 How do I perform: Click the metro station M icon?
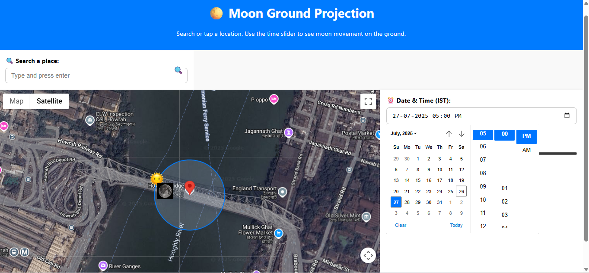(x=25, y=252)
